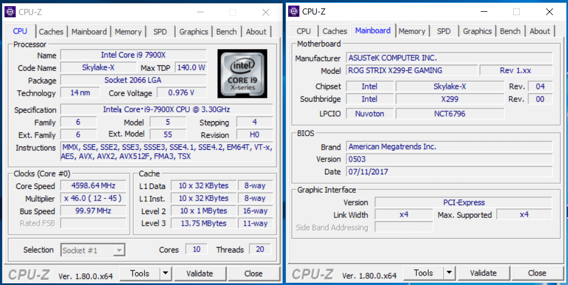Open the Bench tab in the right window
The height and width of the screenshot is (285, 568).
point(510,31)
